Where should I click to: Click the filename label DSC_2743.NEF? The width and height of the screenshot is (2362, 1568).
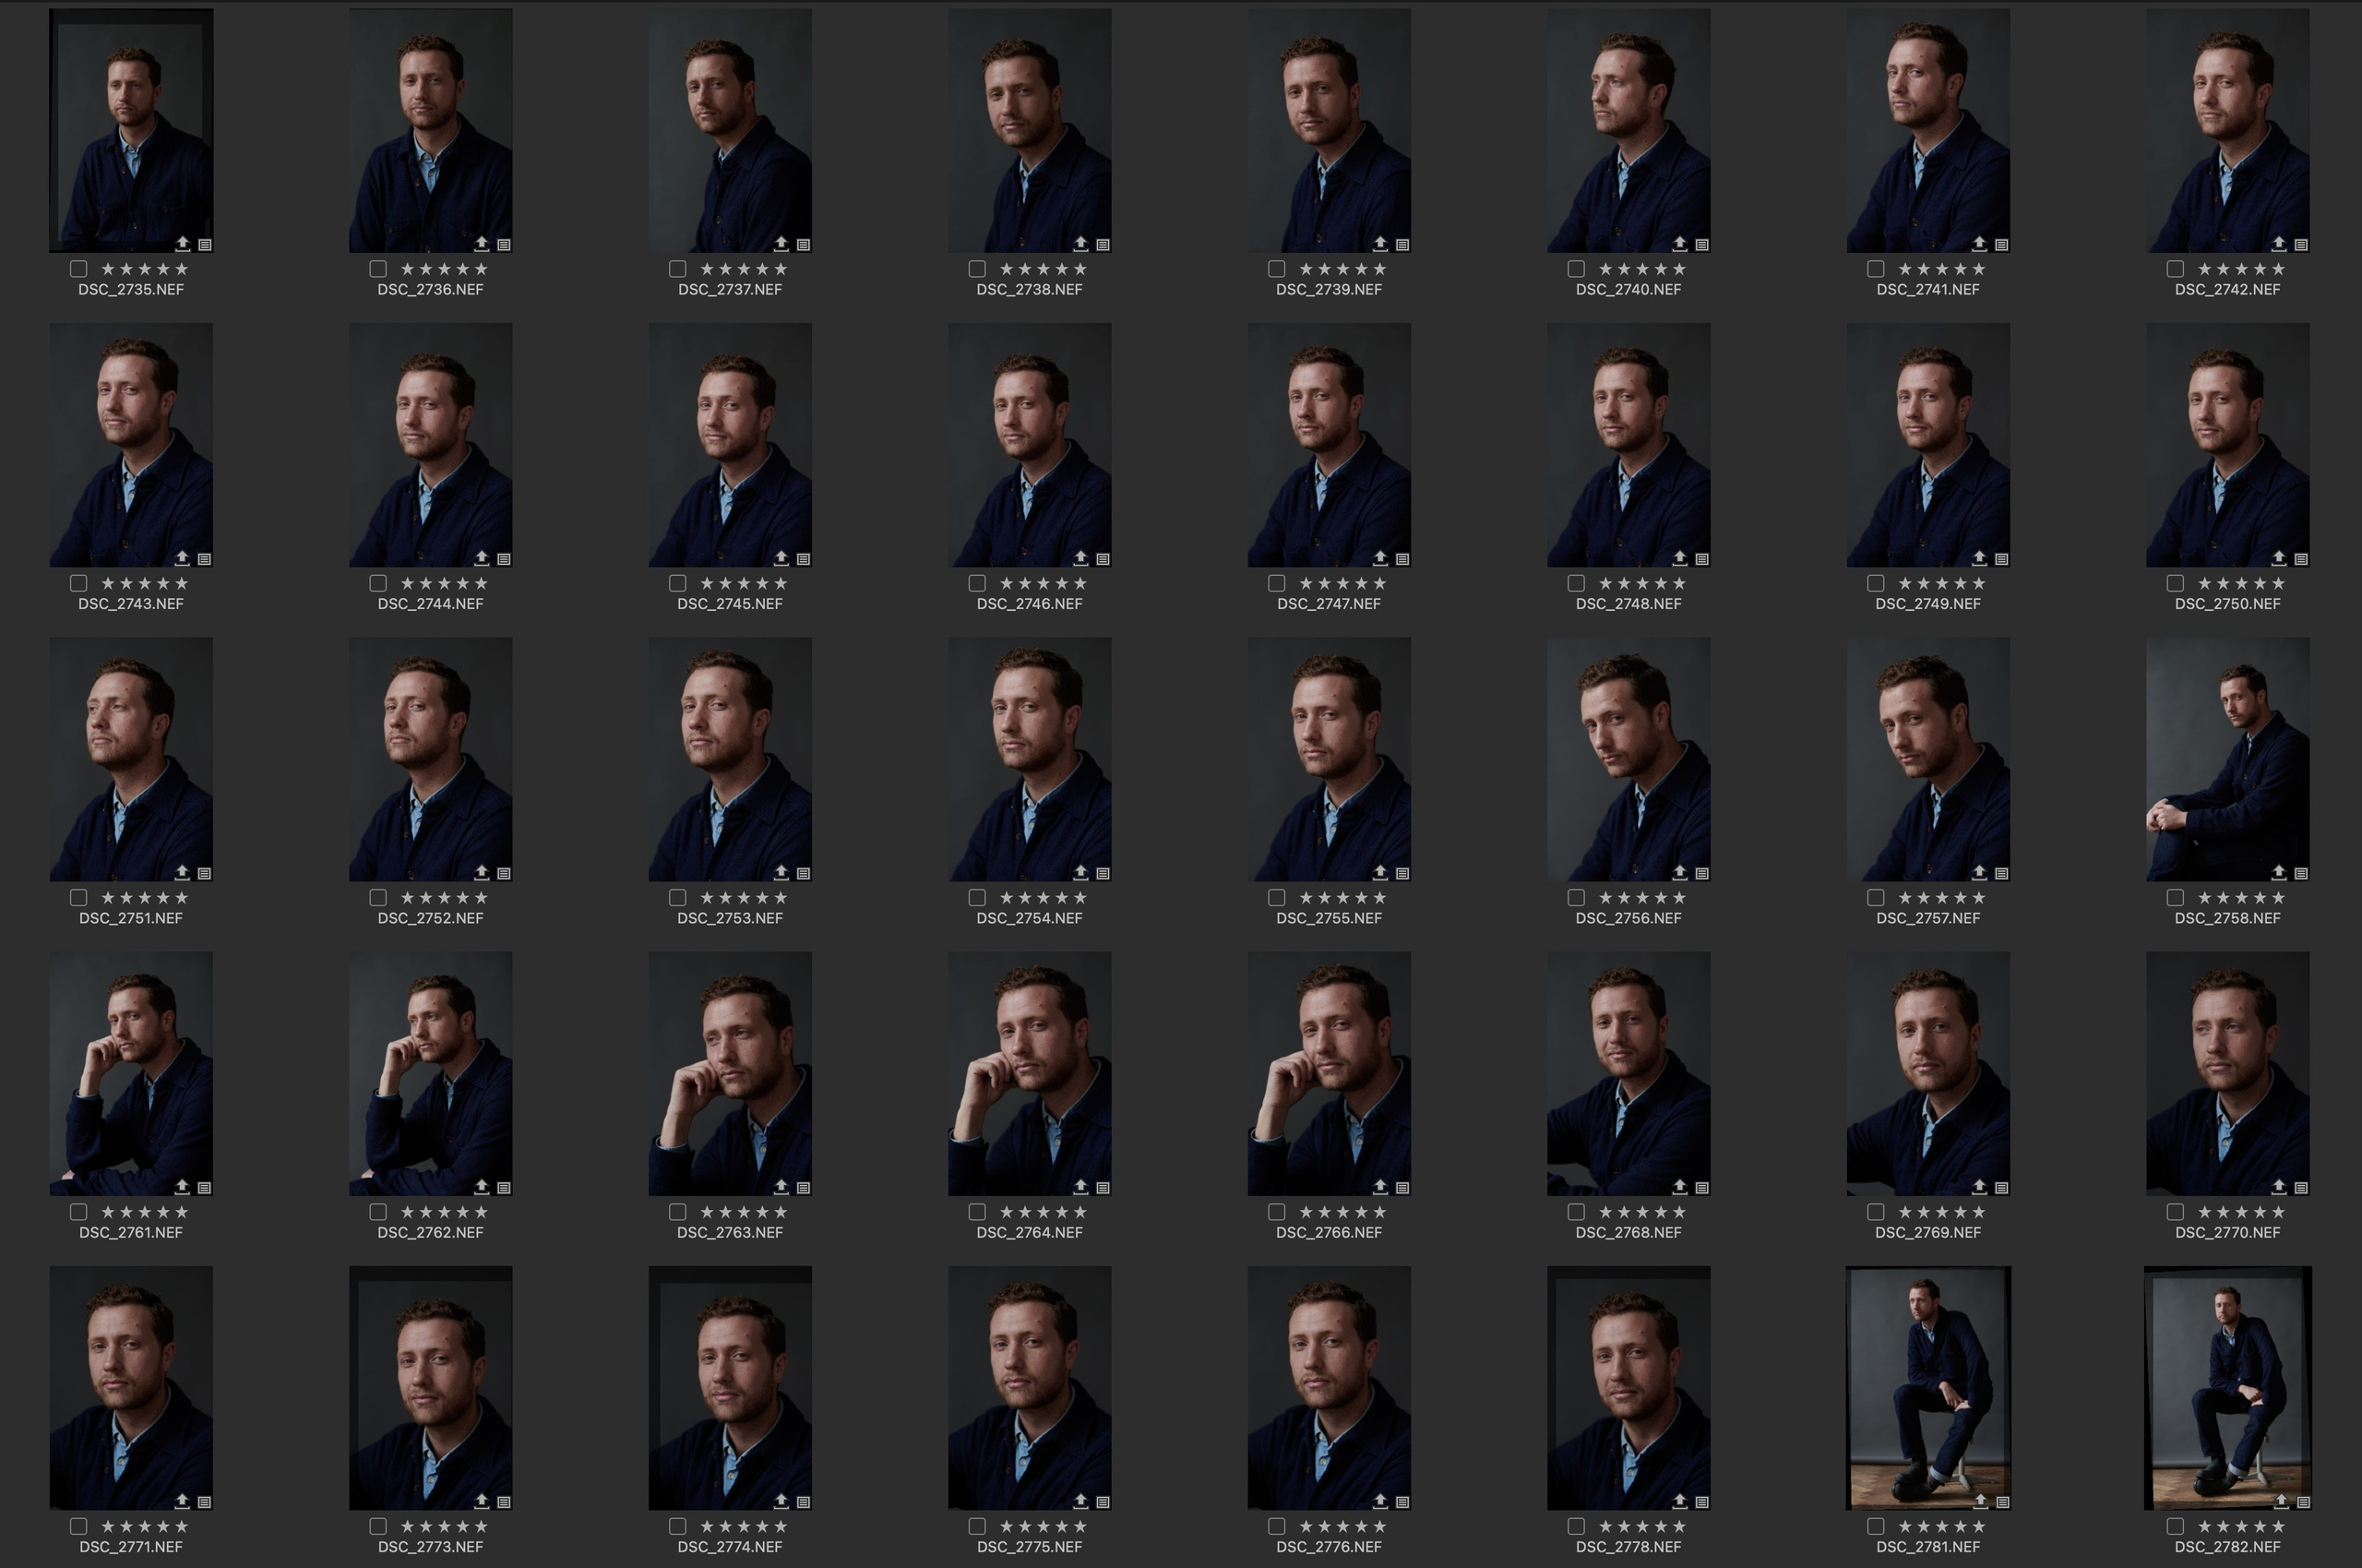click(x=131, y=603)
